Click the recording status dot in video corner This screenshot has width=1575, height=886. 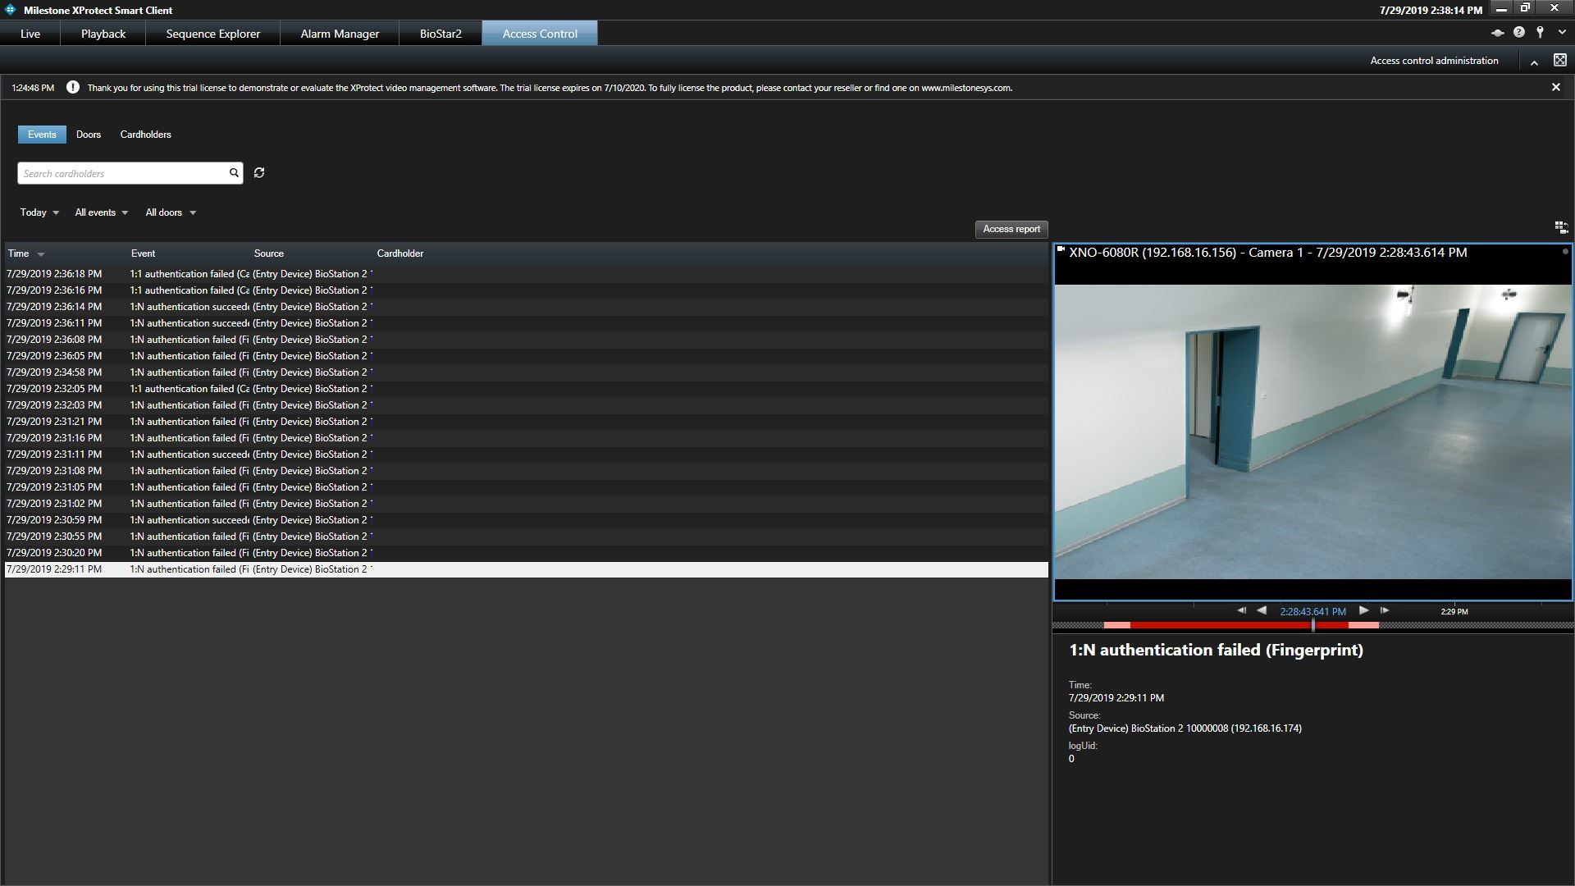point(1565,252)
